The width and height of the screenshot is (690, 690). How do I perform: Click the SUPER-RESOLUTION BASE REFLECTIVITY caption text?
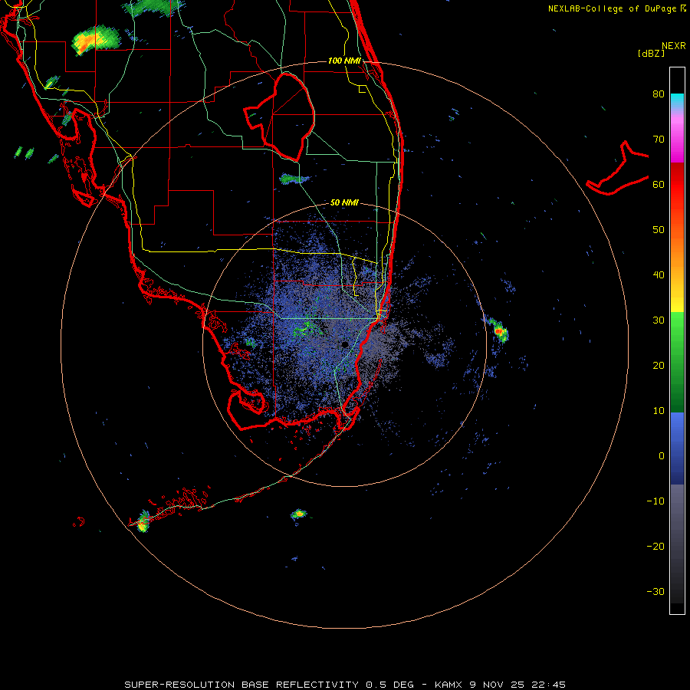[242, 685]
